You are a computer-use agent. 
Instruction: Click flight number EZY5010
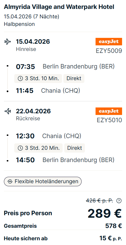click(110, 120)
